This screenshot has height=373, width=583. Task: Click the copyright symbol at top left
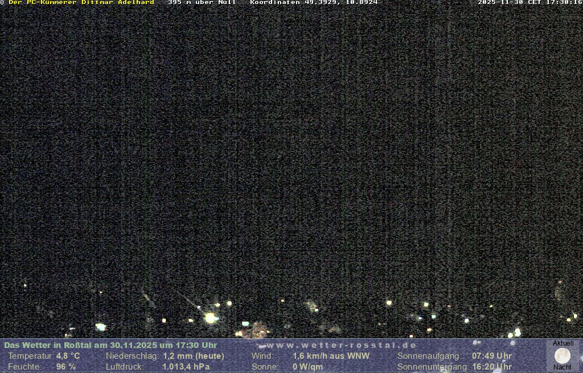click(x=2, y=2)
